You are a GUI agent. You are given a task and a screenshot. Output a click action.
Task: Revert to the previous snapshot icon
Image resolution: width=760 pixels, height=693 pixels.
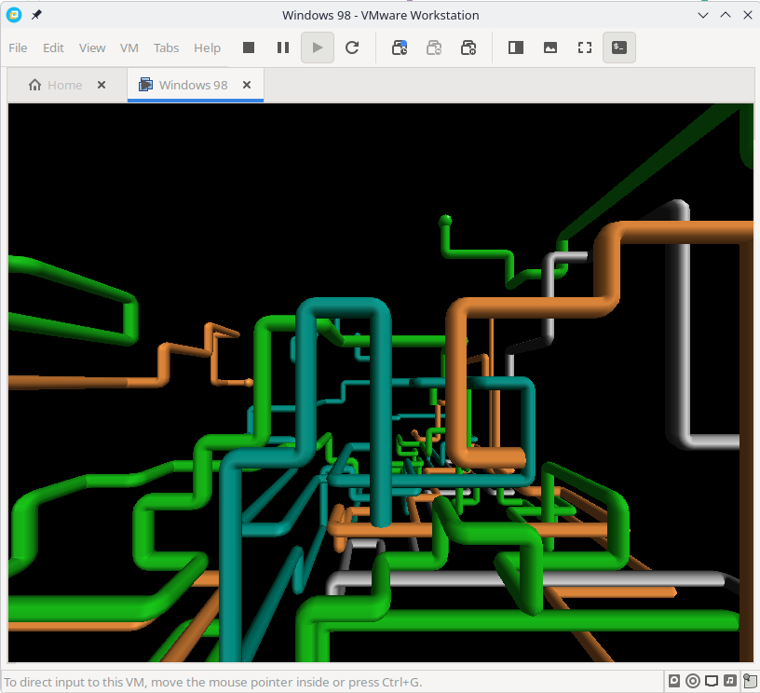(x=434, y=48)
